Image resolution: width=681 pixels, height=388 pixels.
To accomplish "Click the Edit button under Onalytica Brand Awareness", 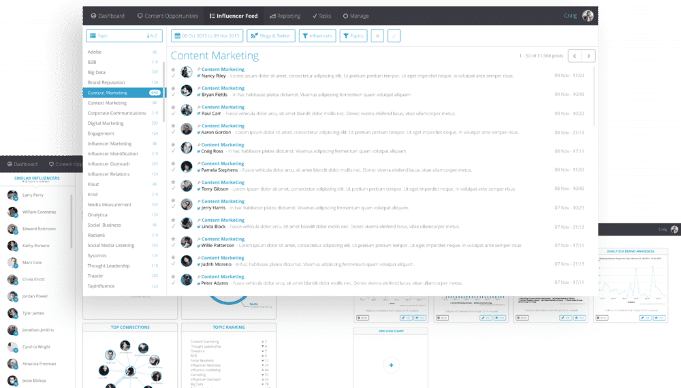I will pos(646,317).
